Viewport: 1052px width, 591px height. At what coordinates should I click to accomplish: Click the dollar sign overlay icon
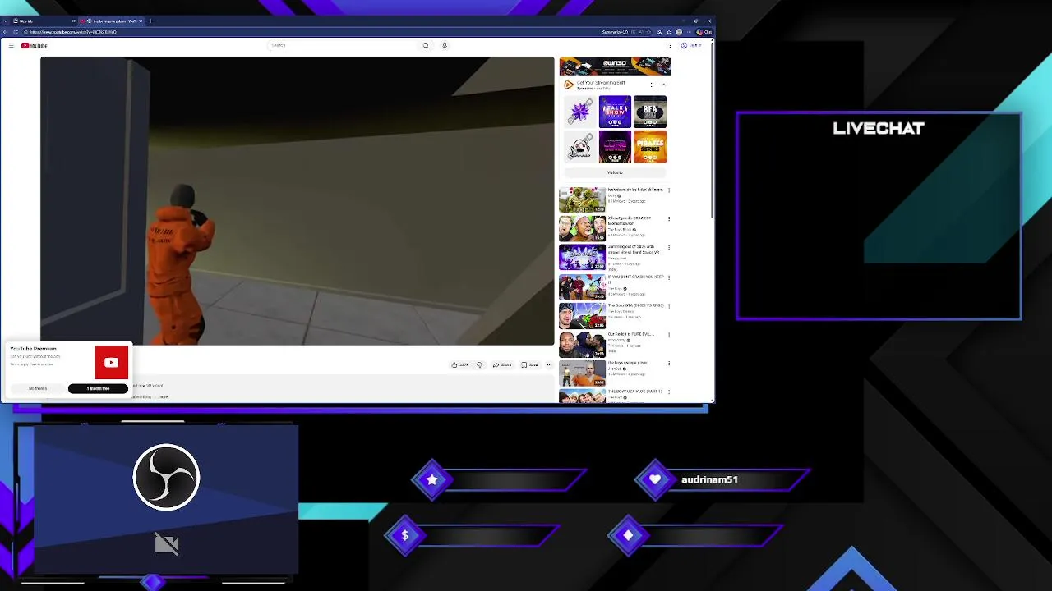coord(404,535)
